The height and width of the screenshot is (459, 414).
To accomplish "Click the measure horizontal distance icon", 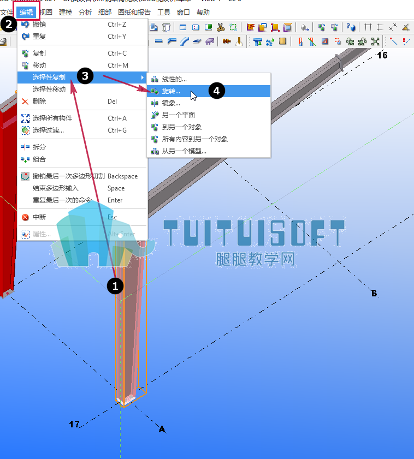I will click(x=368, y=27).
